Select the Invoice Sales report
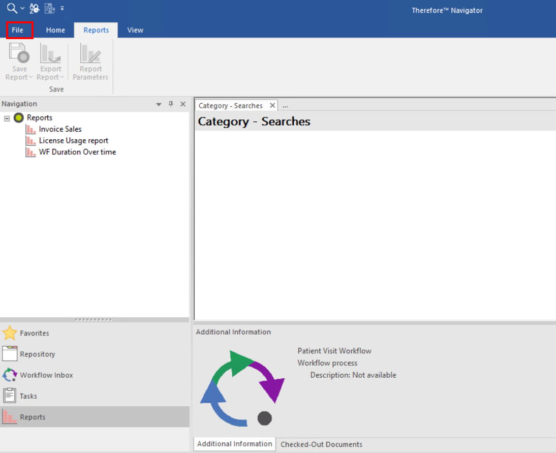 pos(60,129)
